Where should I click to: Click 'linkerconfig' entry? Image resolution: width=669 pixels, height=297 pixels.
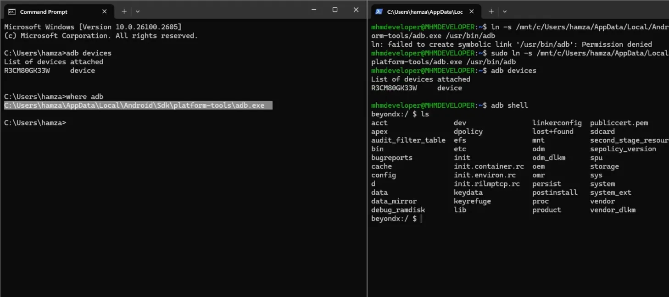(x=557, y=123)
